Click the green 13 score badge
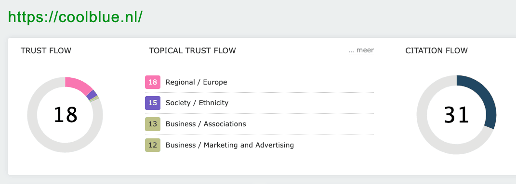This screenshot has width=516, height=184. click(153, 124)
